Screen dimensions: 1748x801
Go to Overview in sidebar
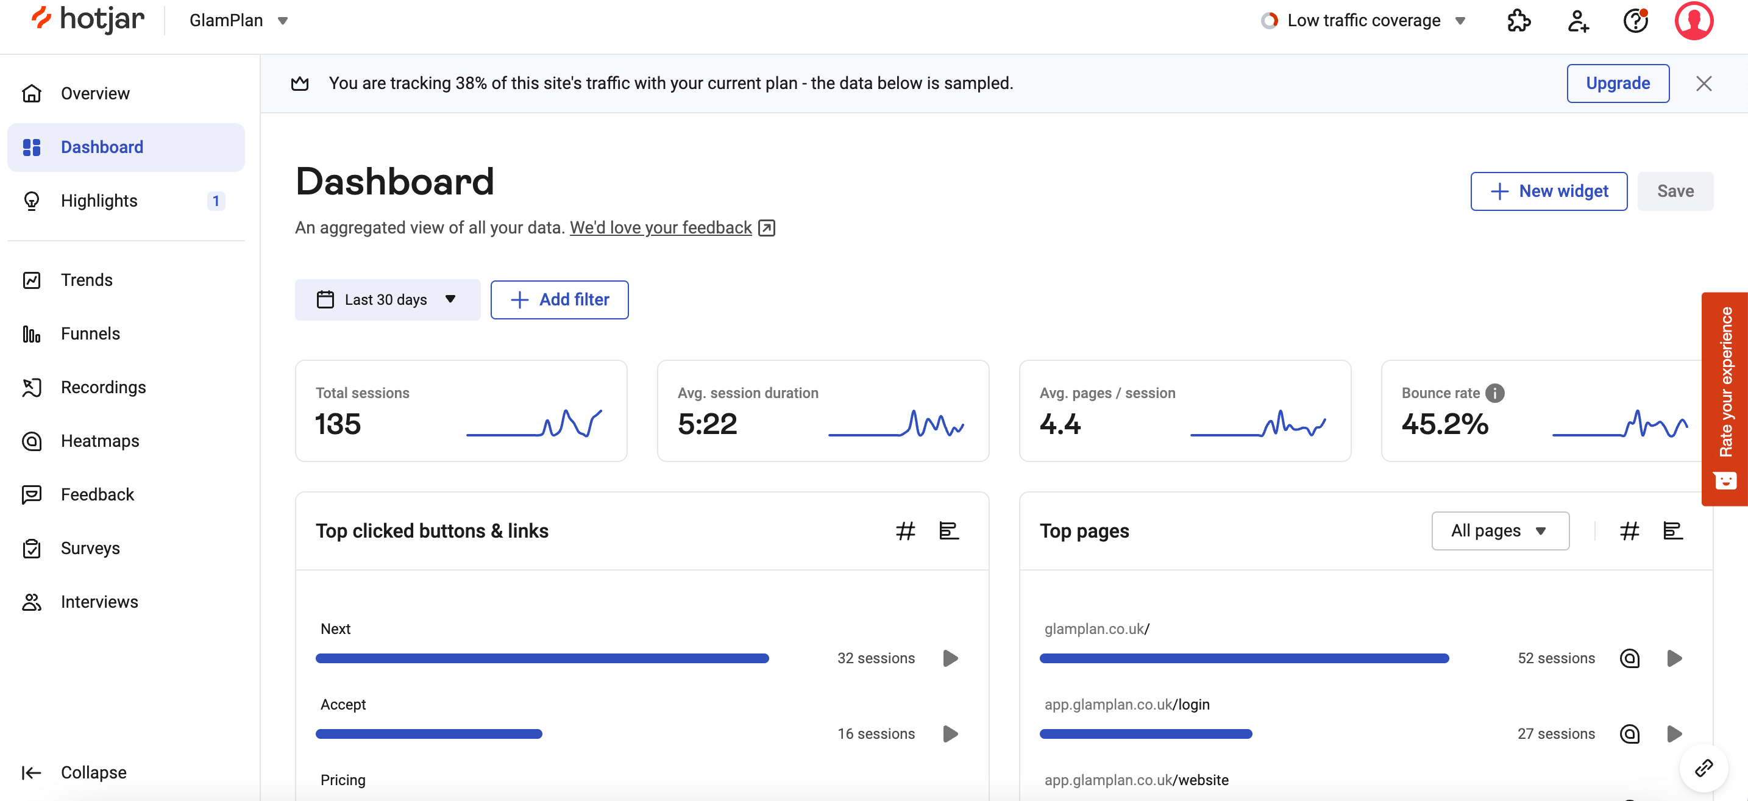[126, 94]
